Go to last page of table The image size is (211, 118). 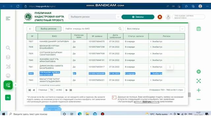point(71,90)
